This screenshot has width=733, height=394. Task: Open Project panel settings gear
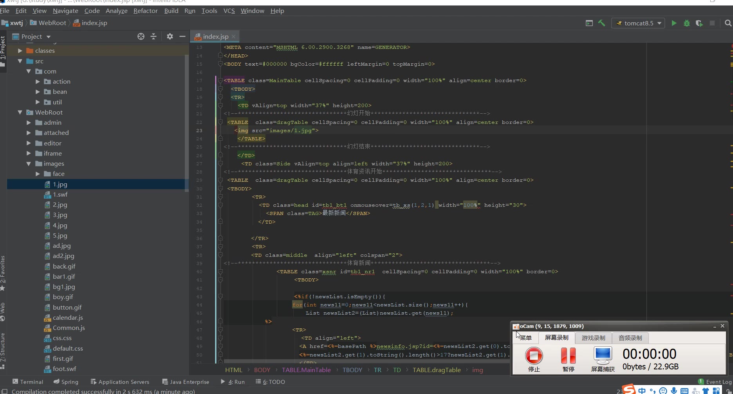170,36
